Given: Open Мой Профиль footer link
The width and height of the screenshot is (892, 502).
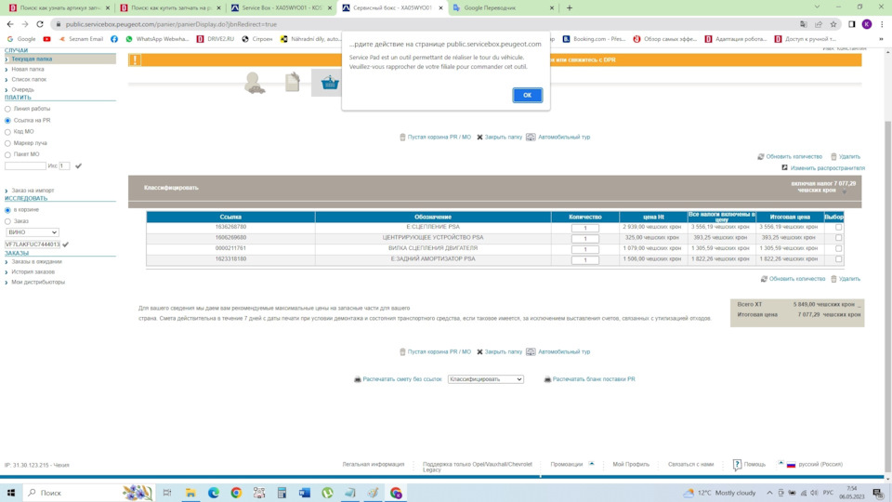Looking at the screenshot, I should pyautogui.click(x=631, y=465).
